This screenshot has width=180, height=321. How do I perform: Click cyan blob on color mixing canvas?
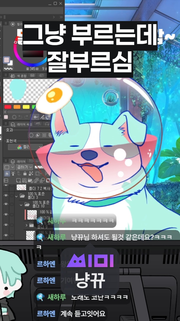pyautogui.click(x=17, y=89)
